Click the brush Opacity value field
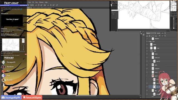The height and width of the screenshot is (100, 178). tap(36, 5)
